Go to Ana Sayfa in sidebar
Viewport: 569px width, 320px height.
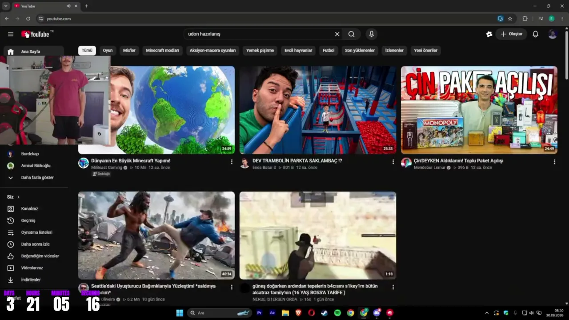pos(34,52)
